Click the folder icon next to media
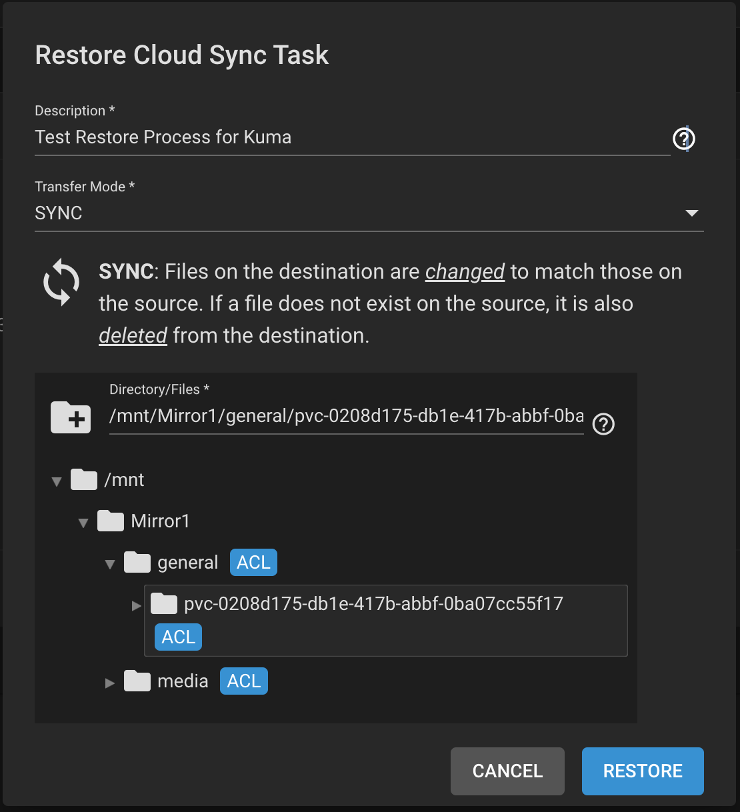740x812 pixels. point(137,681)
